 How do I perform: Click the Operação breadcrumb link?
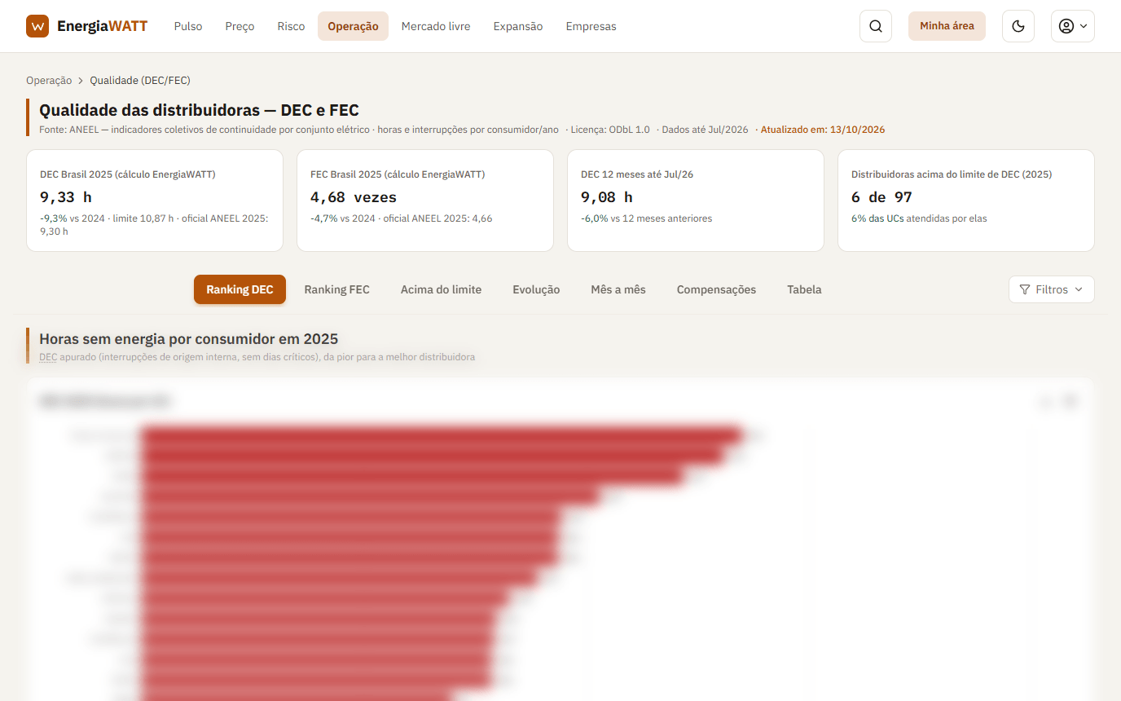pos(49,80)
